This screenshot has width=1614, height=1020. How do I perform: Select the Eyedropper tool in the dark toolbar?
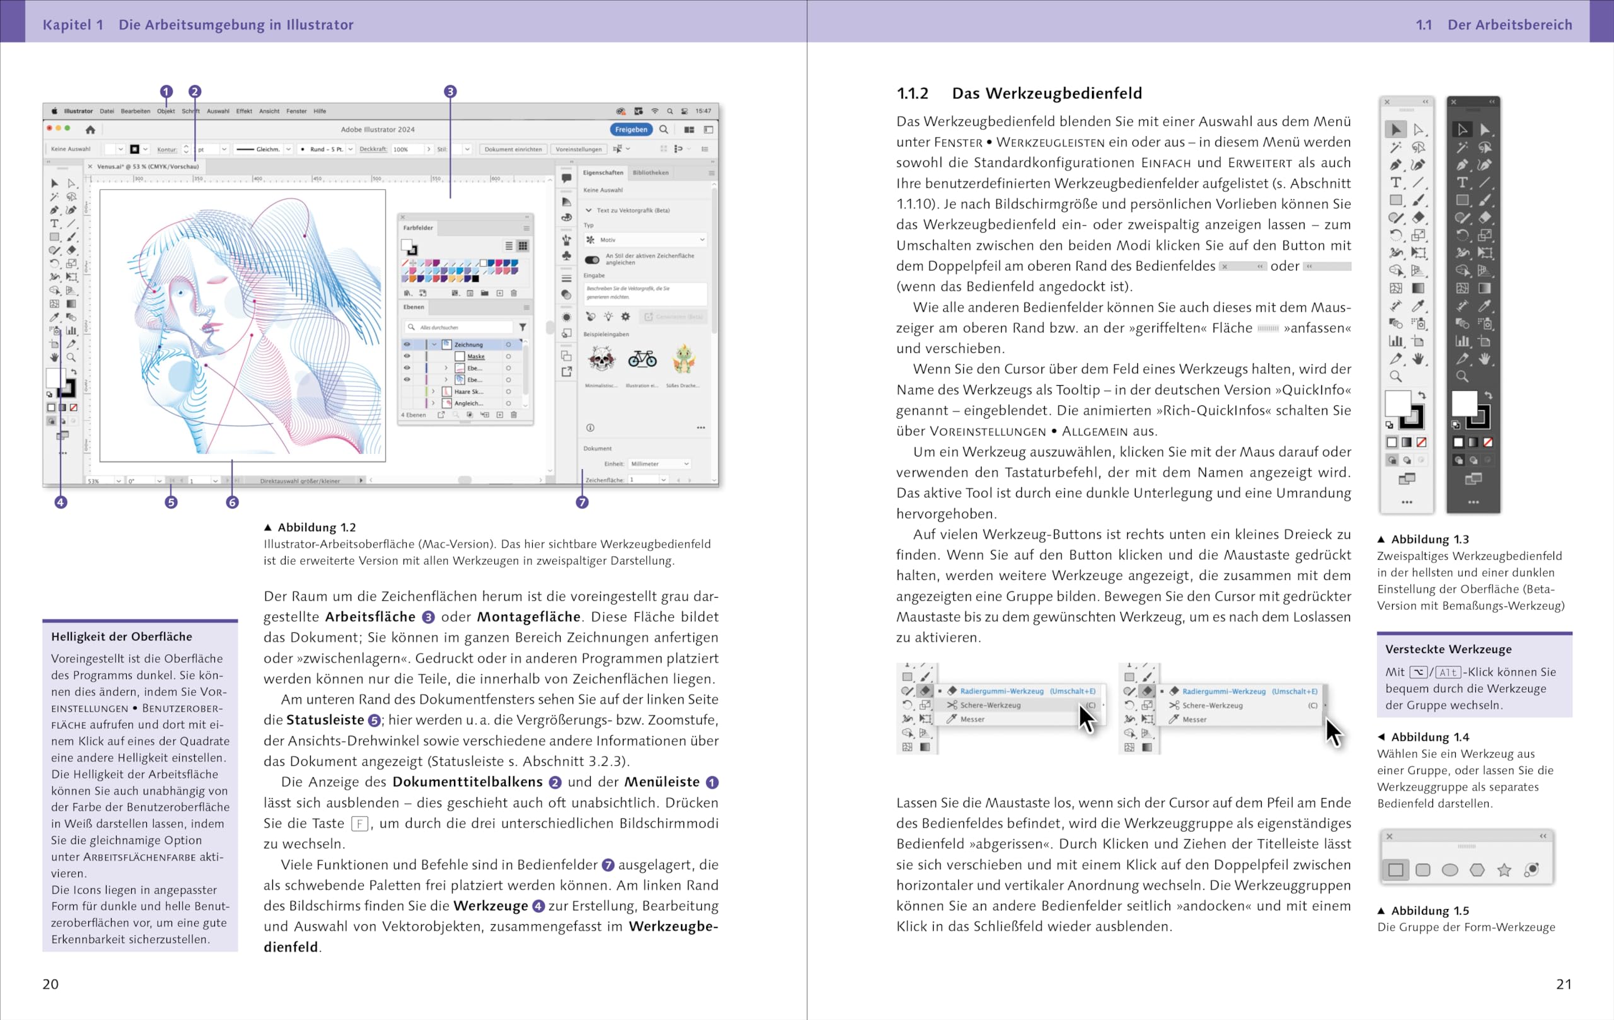pyautogui.click(x=1485, y=306)
